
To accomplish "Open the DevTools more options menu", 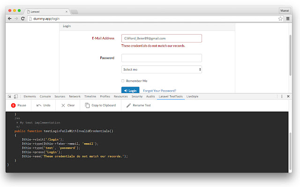I will click(281, 96).
